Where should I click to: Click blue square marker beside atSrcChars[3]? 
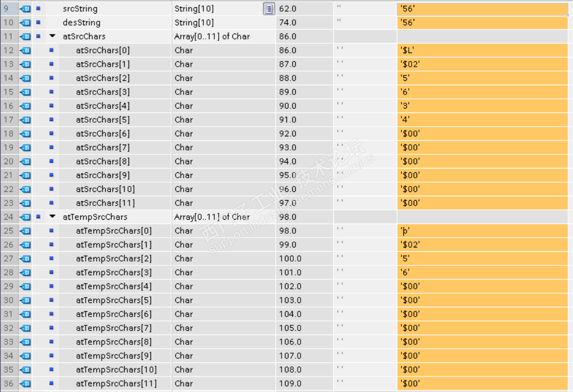51,92
